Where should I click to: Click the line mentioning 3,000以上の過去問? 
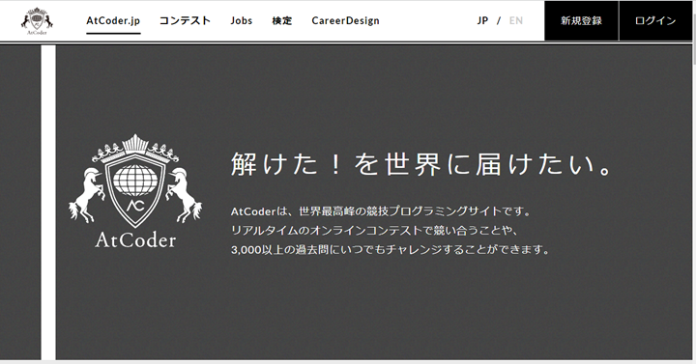click(391, 250)
